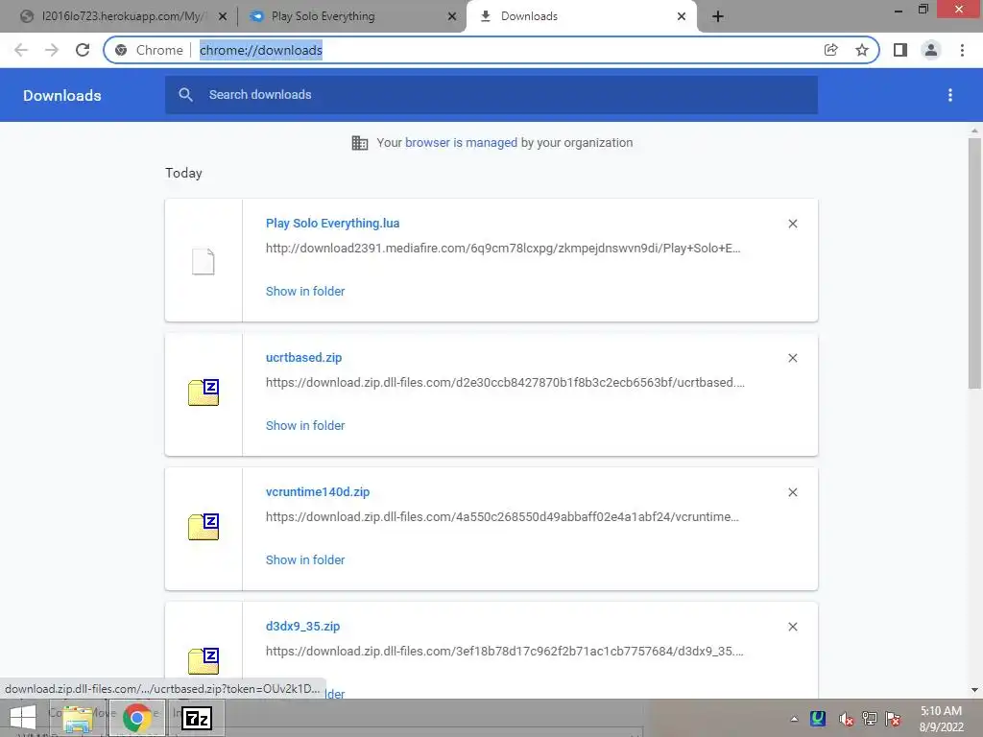Click the muted volume tray icon
The width and height of the screenshot is (983, 737).
pyautogui.click(x=846, y=719)
